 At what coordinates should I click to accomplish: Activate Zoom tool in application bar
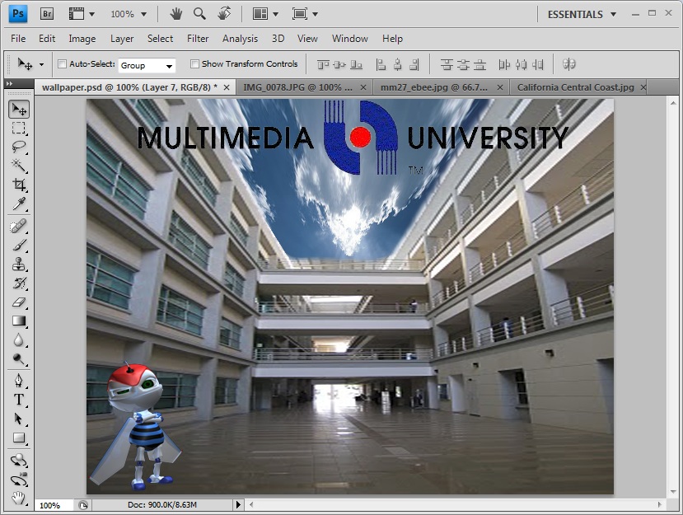[x=199, y=14]
